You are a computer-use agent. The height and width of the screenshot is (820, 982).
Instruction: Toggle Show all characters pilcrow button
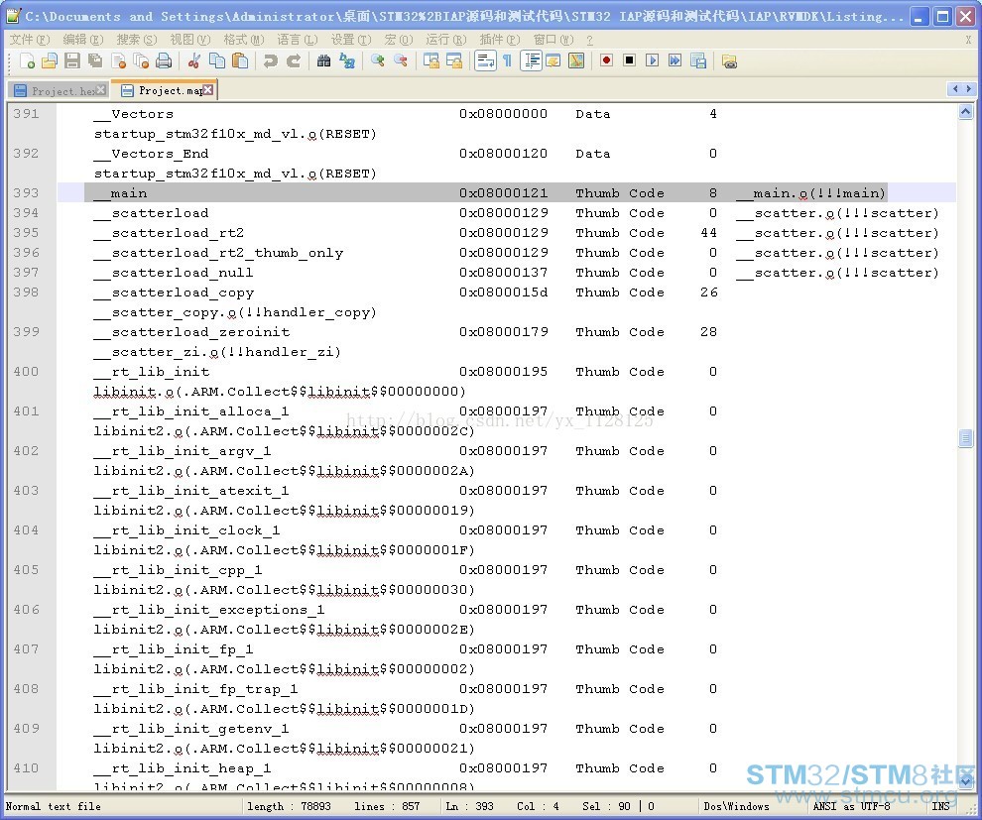507,60
